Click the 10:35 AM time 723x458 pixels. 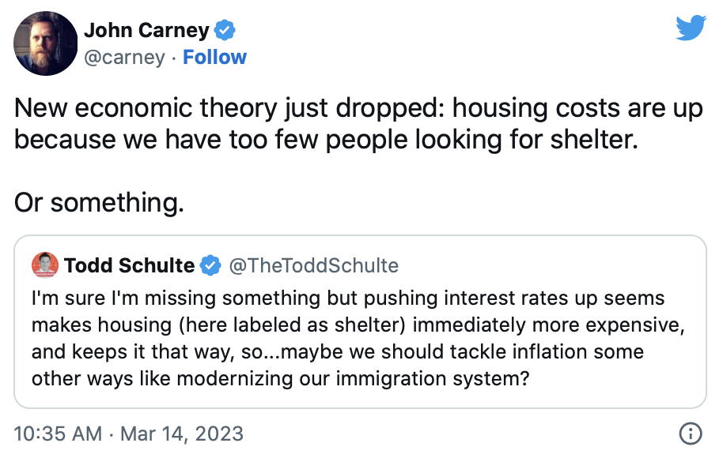tap(58, 434)
